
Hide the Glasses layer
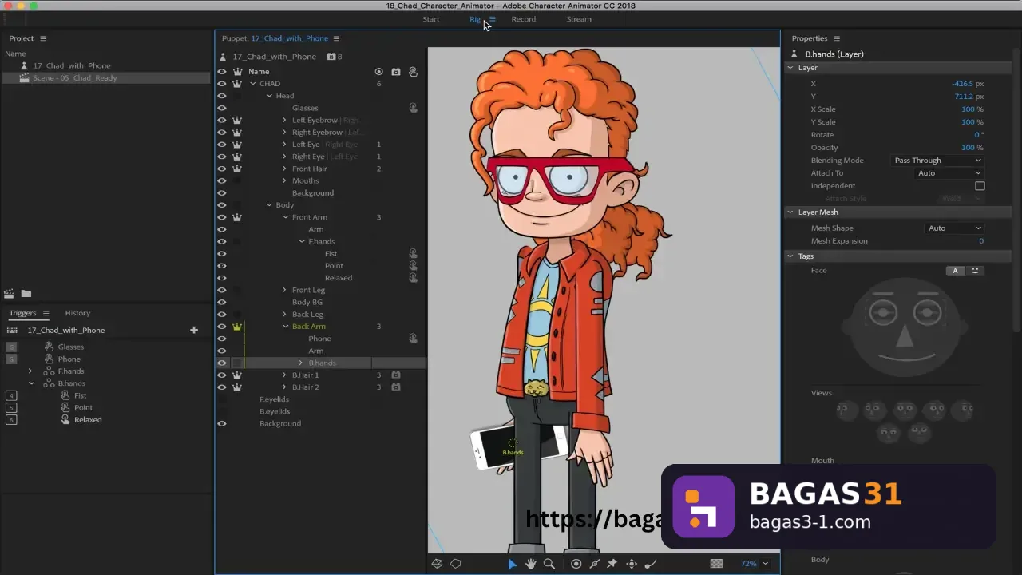tap(222, 108)
